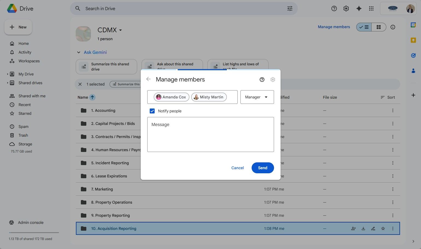
Task: Download the 10. Acquisition Reporting folder
Action: tap(363, 229)
